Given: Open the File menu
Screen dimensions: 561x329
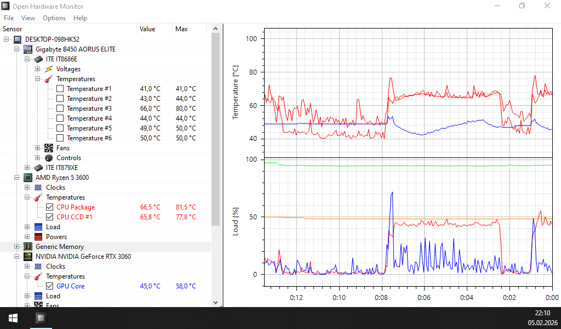Looking at the screenshot, I should pos(9,18).
